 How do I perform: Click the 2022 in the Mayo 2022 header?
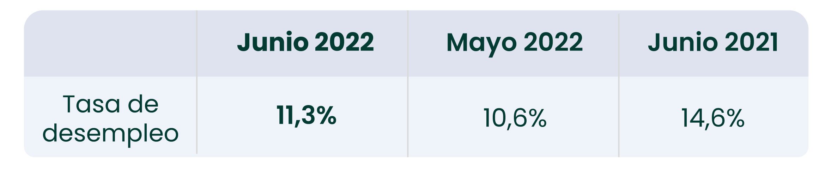coord(553,42)
